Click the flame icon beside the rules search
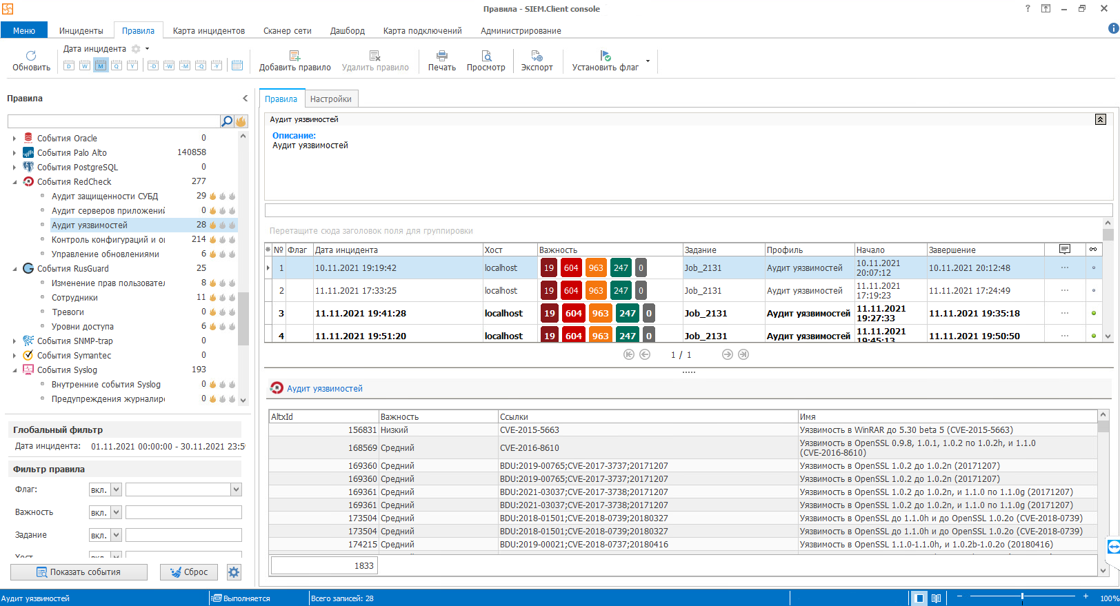 (241, 121)
